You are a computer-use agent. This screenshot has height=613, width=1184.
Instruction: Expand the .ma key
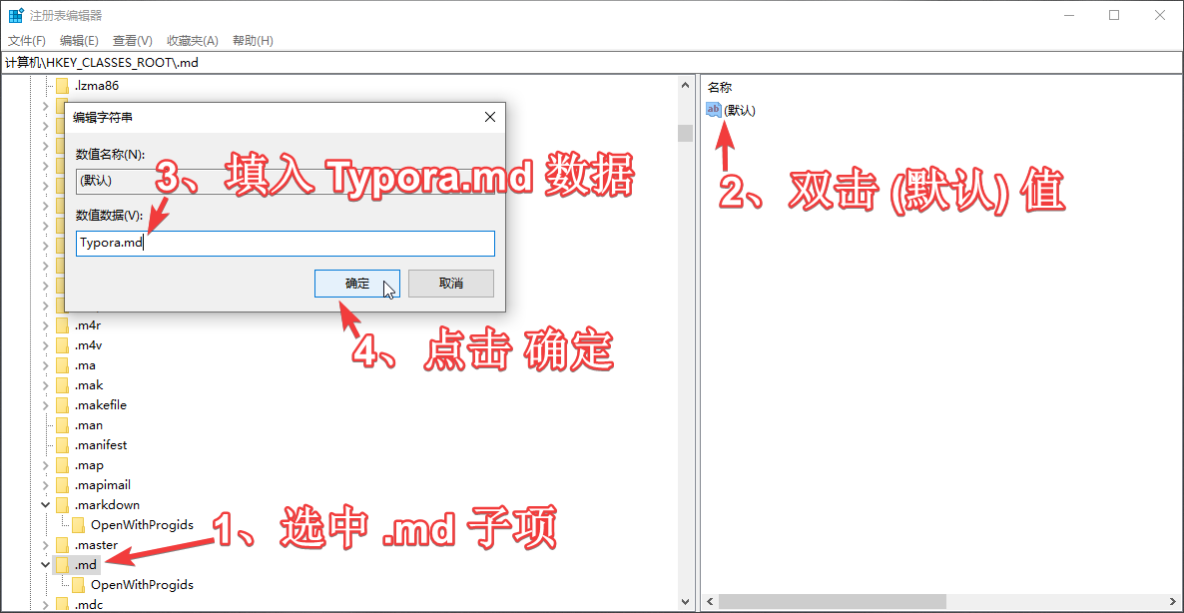45,365
